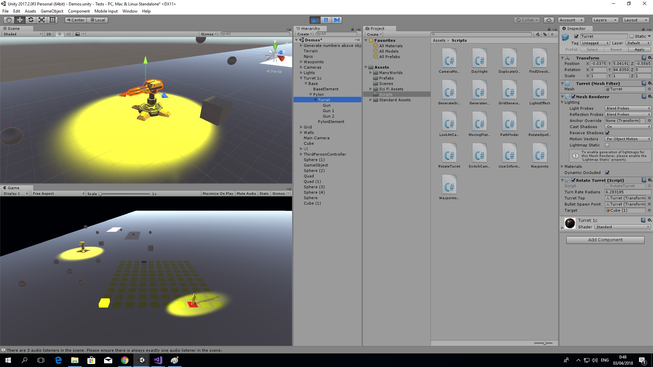Select the Scale tool
The height and width of the screenshot is (367, 653).
pyautogui.click(x=41, y=20)
